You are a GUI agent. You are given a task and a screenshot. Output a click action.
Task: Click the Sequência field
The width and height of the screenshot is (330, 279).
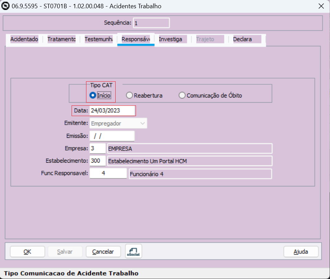click(x=151, y=23)
